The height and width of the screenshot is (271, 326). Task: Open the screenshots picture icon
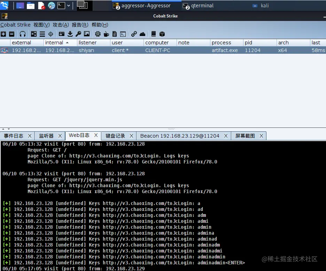click(87, 34)
